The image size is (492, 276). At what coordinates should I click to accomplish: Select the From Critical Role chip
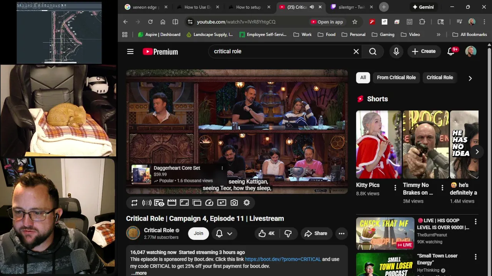coord(396,77)
